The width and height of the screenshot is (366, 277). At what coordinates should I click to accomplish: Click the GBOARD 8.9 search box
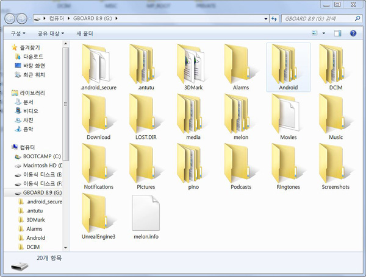[x=316, y=18]
